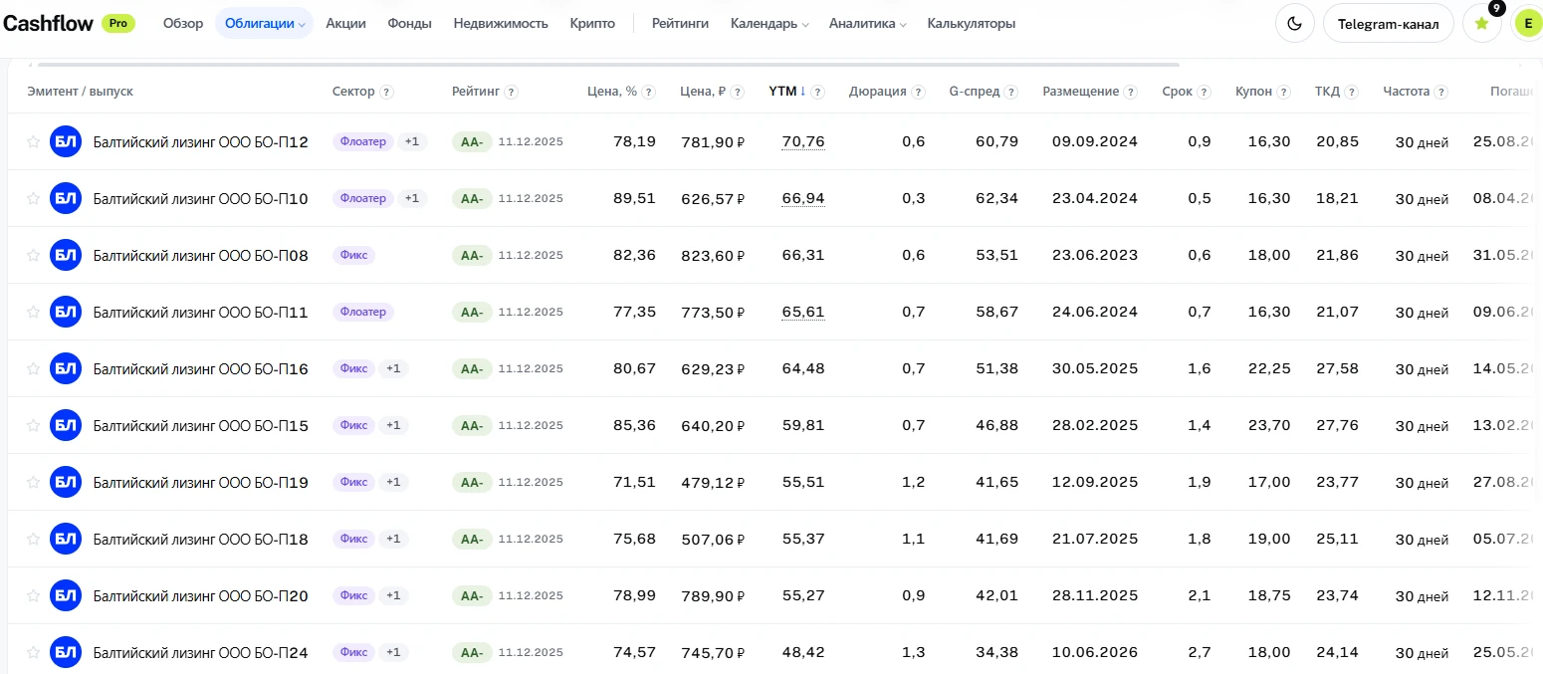The height and width of the screenshot is (674, 1543).
Task: Open the Фонды section
Action: point(409,23)
